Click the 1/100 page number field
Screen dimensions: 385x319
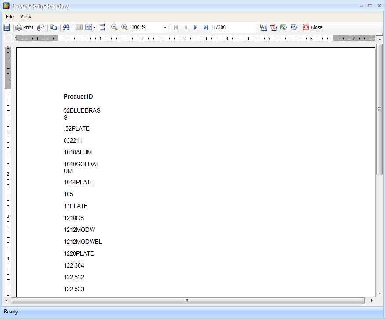click(233, 27)
